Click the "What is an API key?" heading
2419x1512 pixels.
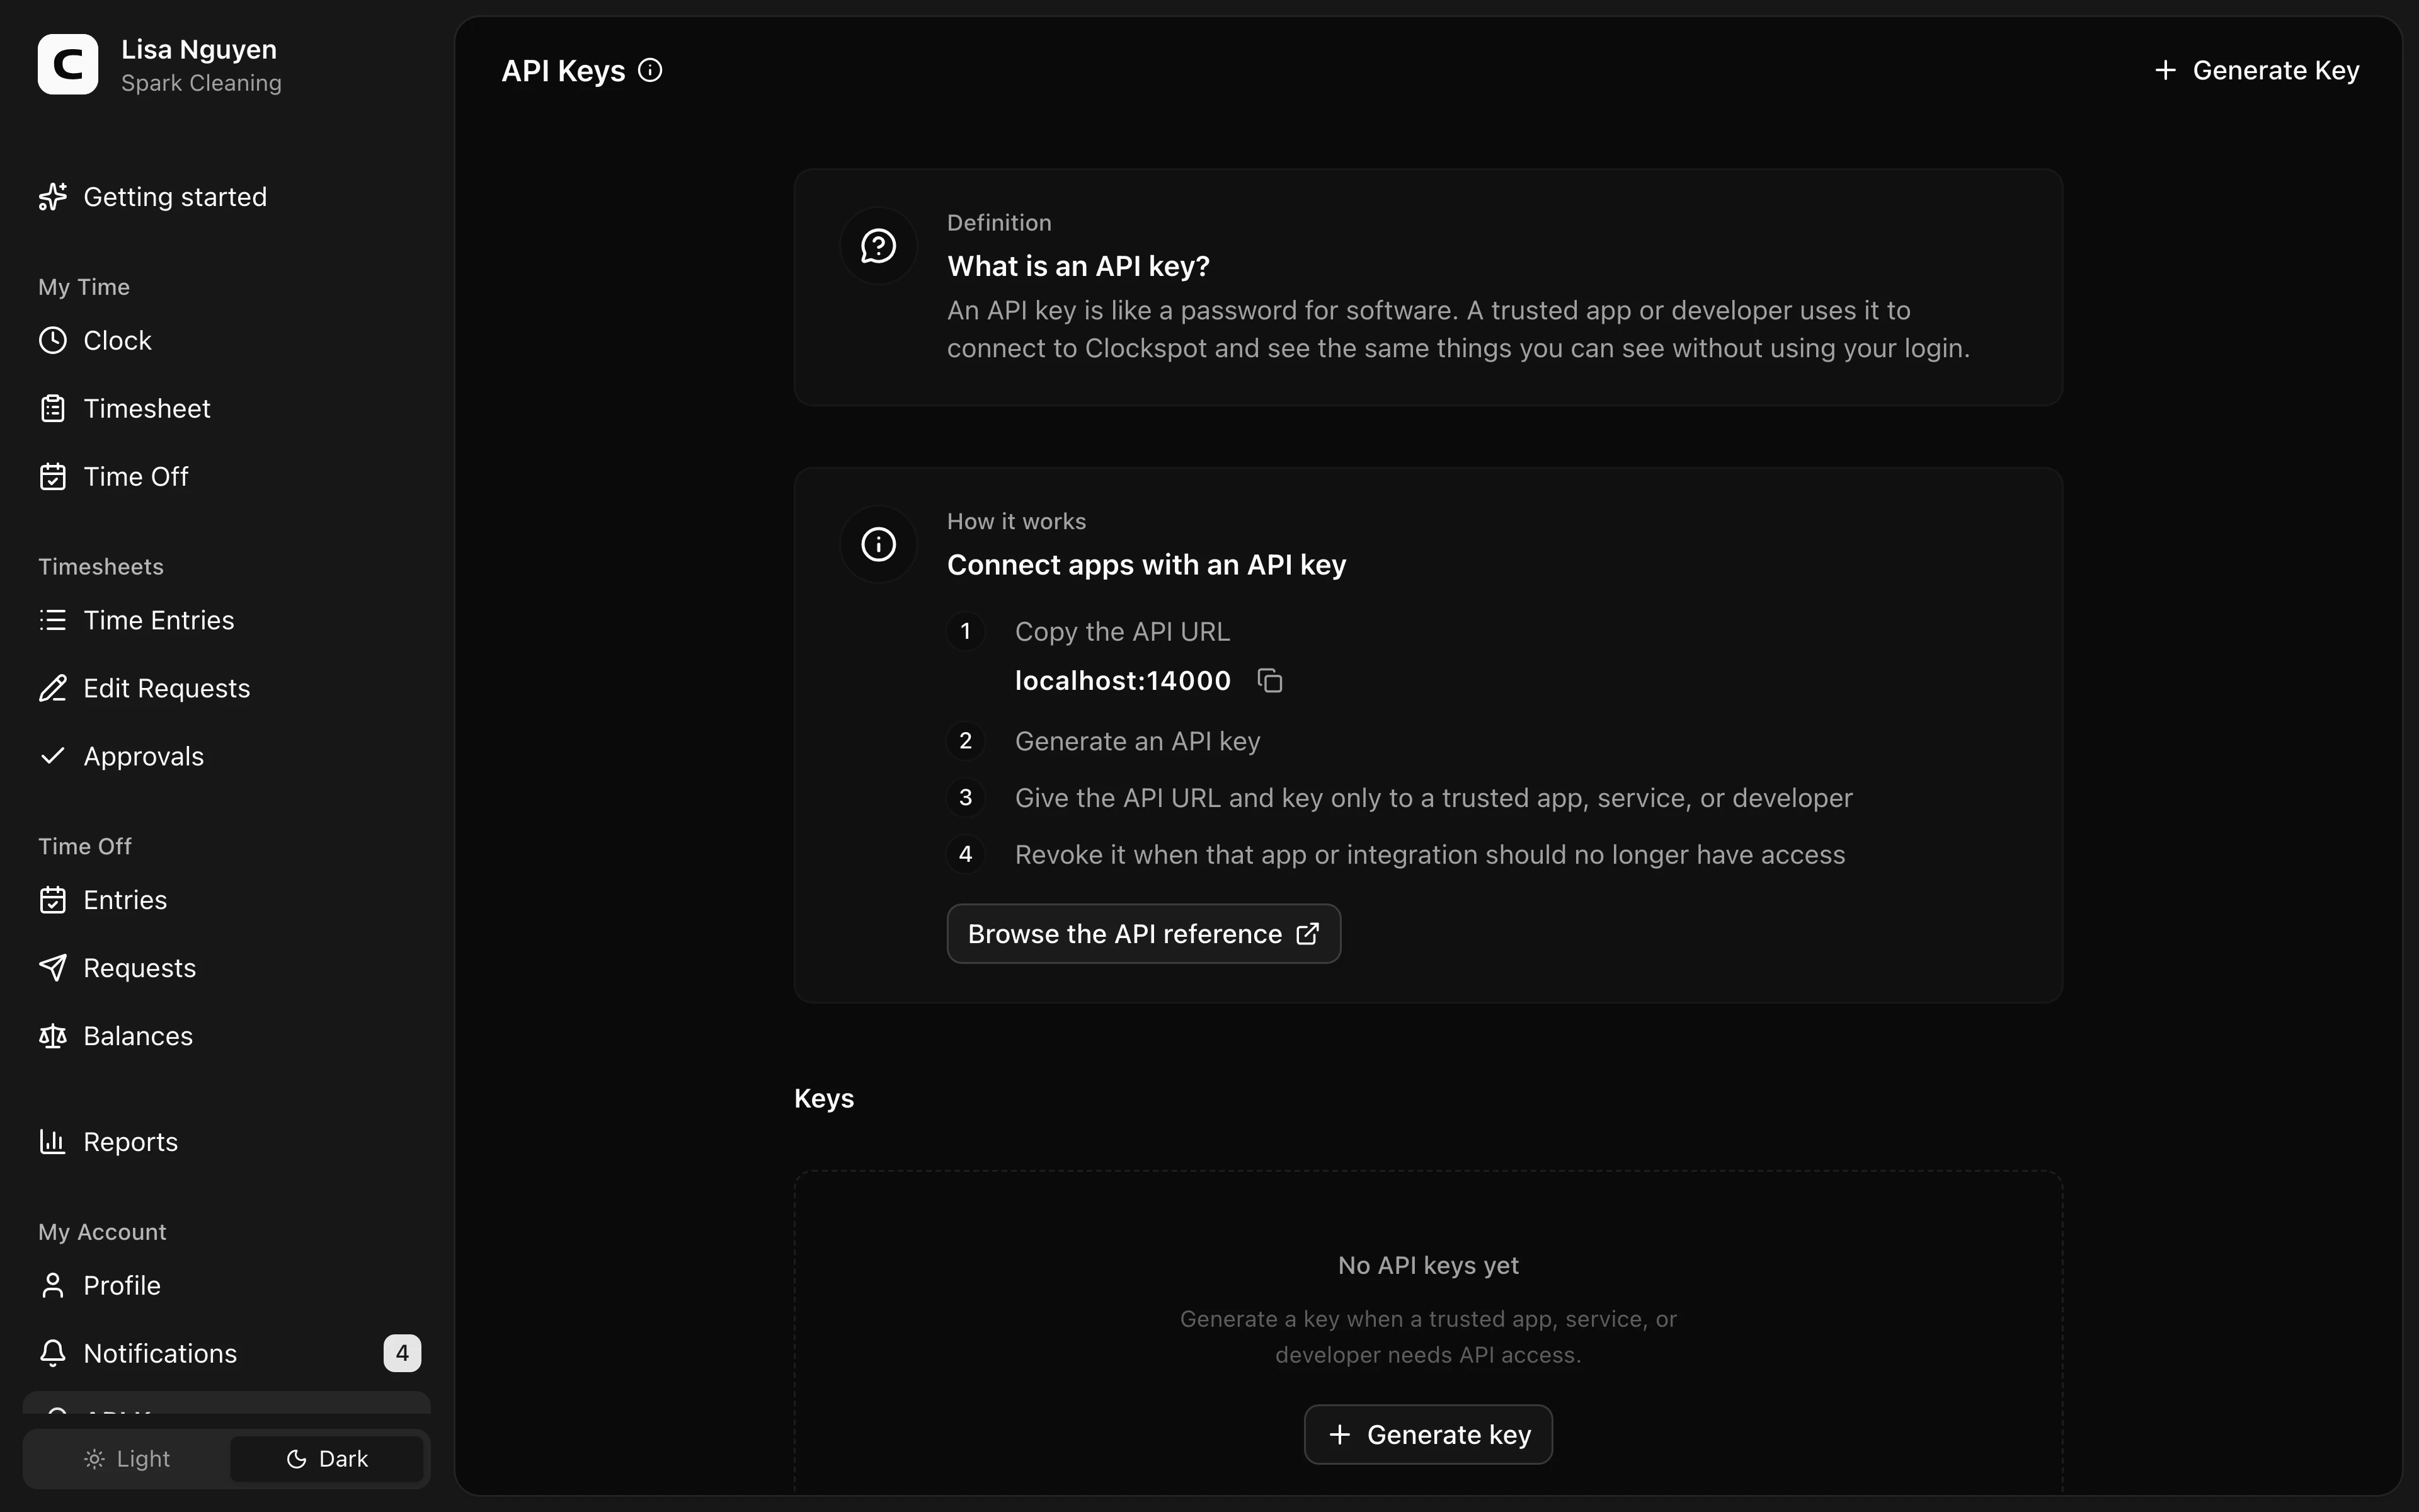(x=1078, y=266)
